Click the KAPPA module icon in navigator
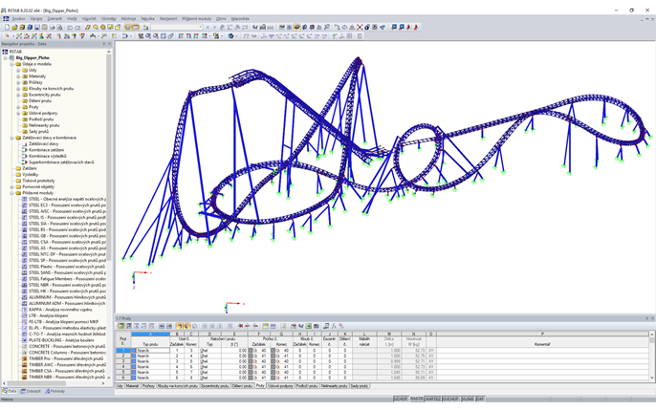 click(24, 310)
